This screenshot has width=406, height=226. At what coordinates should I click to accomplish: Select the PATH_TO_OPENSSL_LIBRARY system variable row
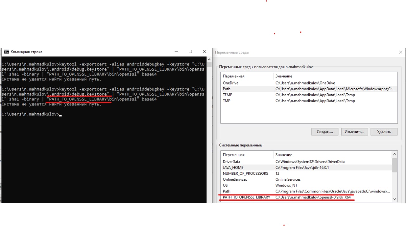click(x=306, y=197)
